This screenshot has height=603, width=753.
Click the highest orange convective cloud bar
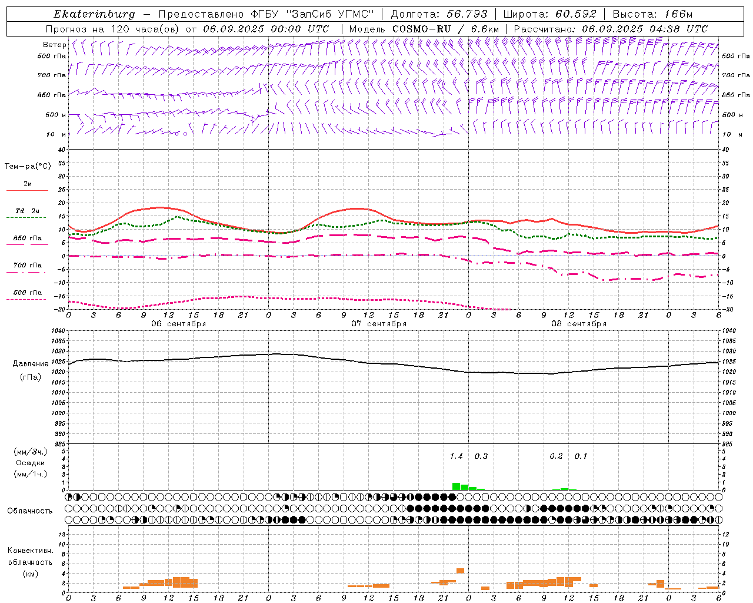pyautogui.click(x=461, y=571)
